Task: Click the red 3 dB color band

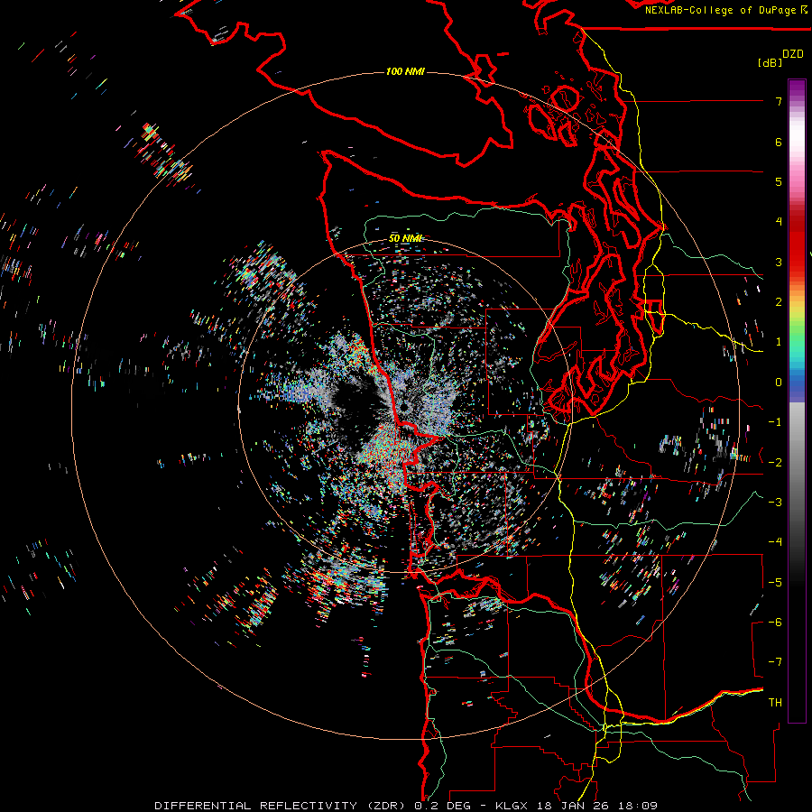Action: 797,262
